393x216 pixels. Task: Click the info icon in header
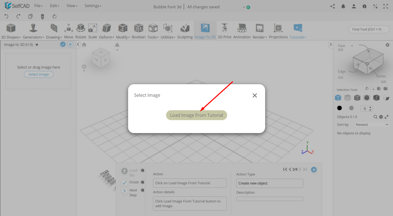click(x=365, y=7)
